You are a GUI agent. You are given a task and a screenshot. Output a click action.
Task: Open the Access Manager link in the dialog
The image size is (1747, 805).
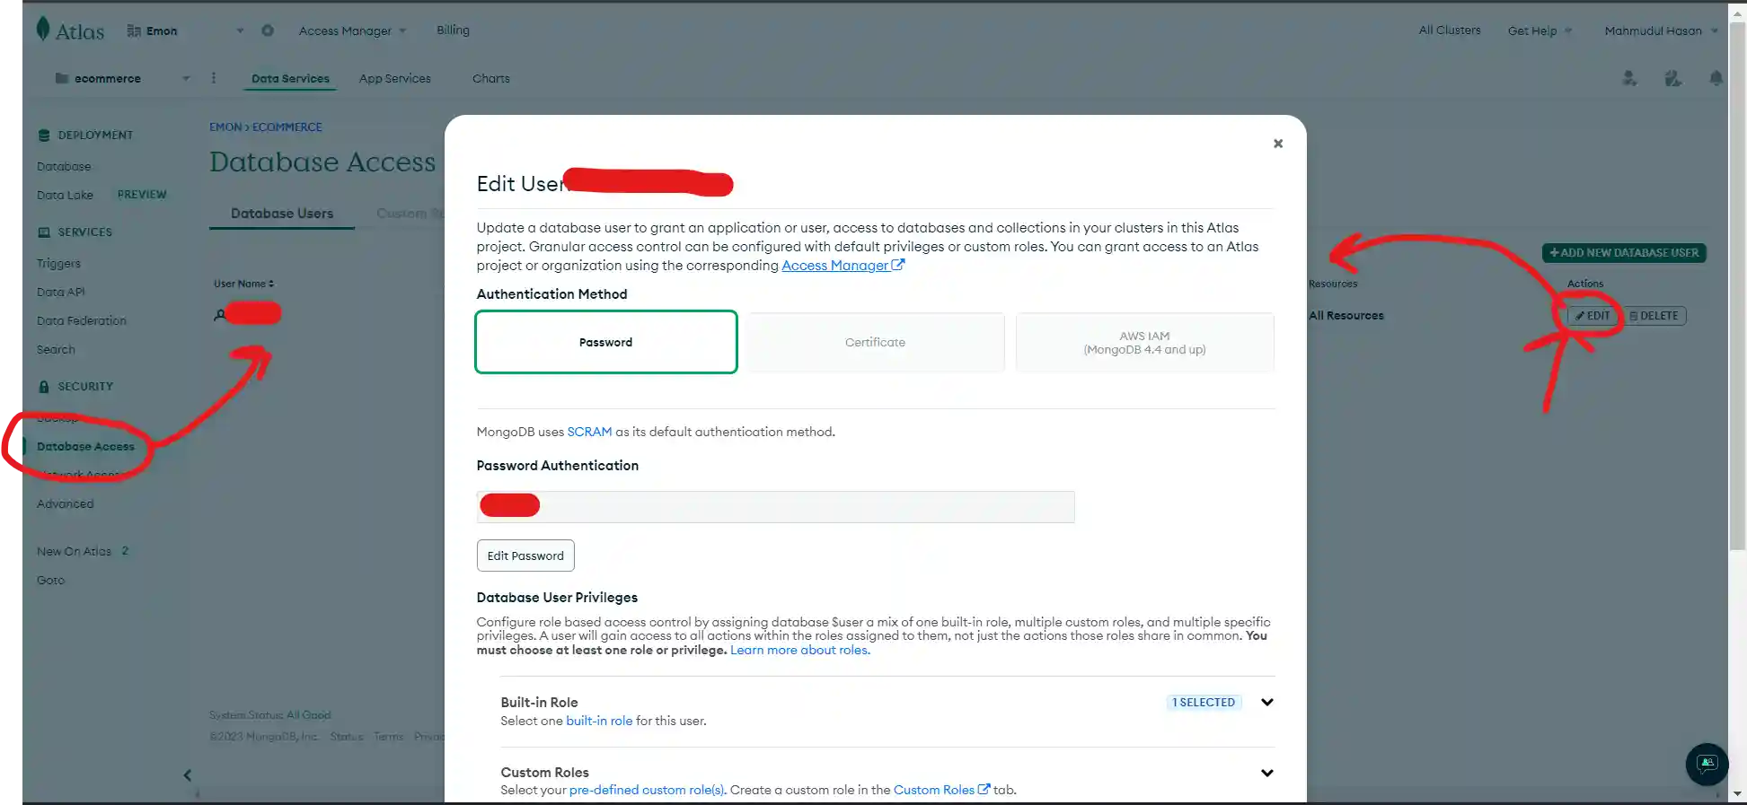[843, 266]
